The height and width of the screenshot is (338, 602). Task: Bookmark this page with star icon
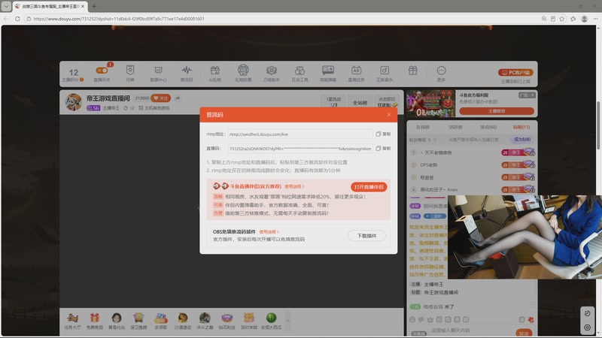562,18
